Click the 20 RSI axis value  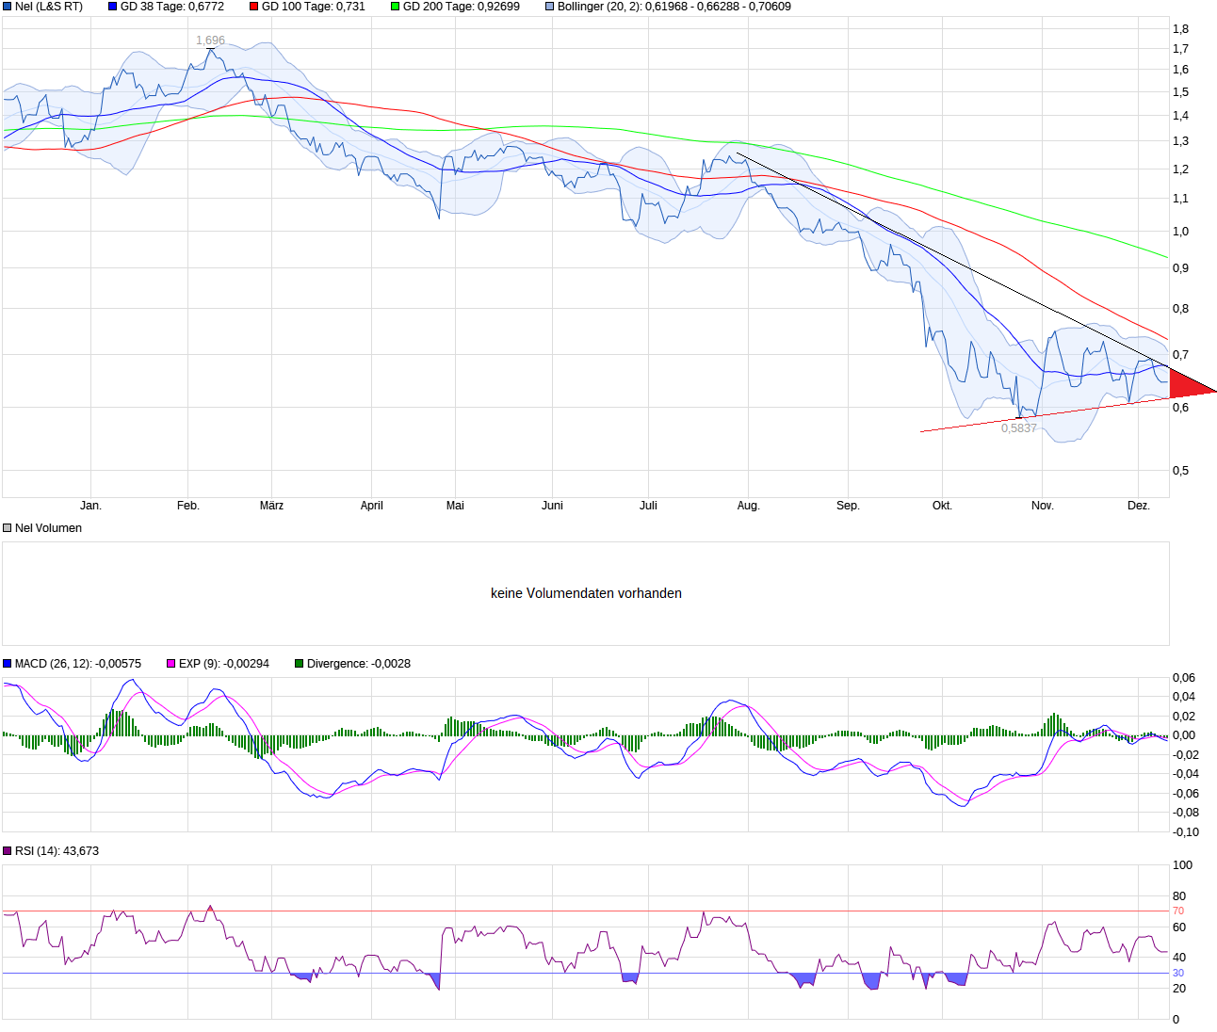(1179, 989)
